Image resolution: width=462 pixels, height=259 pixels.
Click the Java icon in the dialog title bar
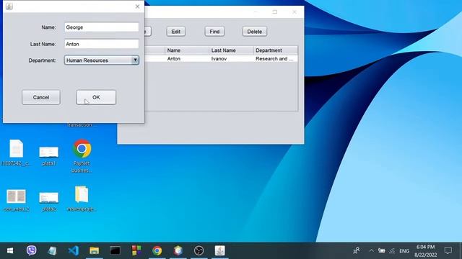9,6
